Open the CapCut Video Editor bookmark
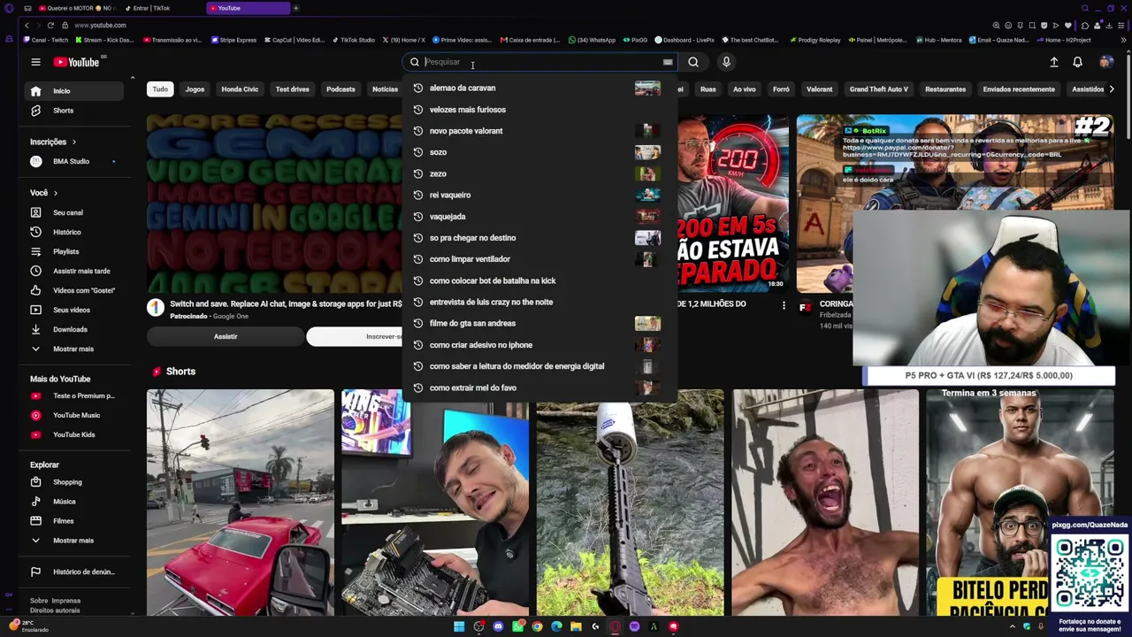 point(295,40)
